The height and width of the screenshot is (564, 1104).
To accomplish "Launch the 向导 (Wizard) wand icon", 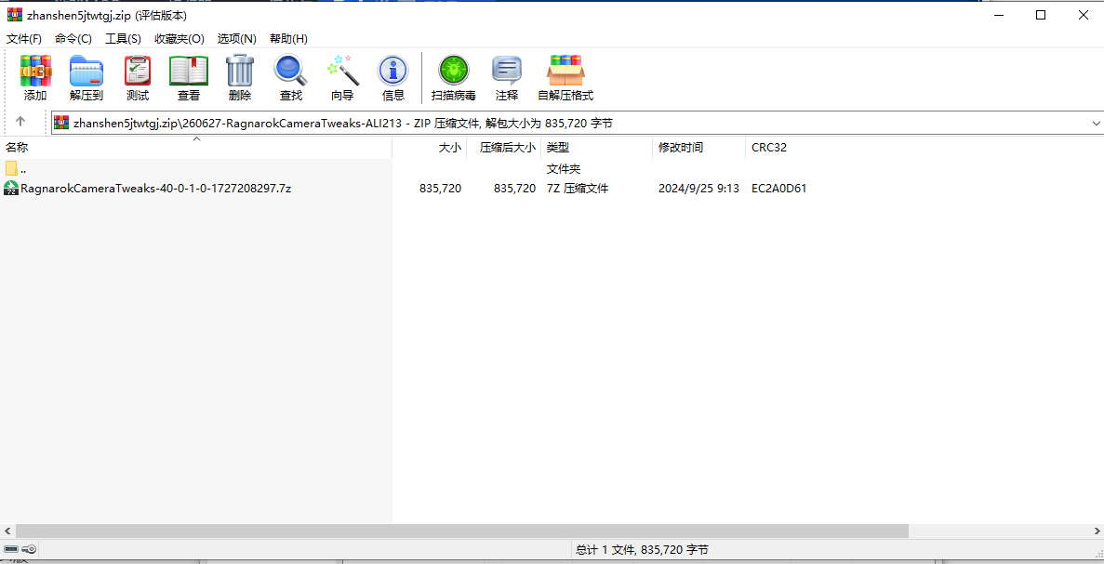I will click(x=343, y=71).
